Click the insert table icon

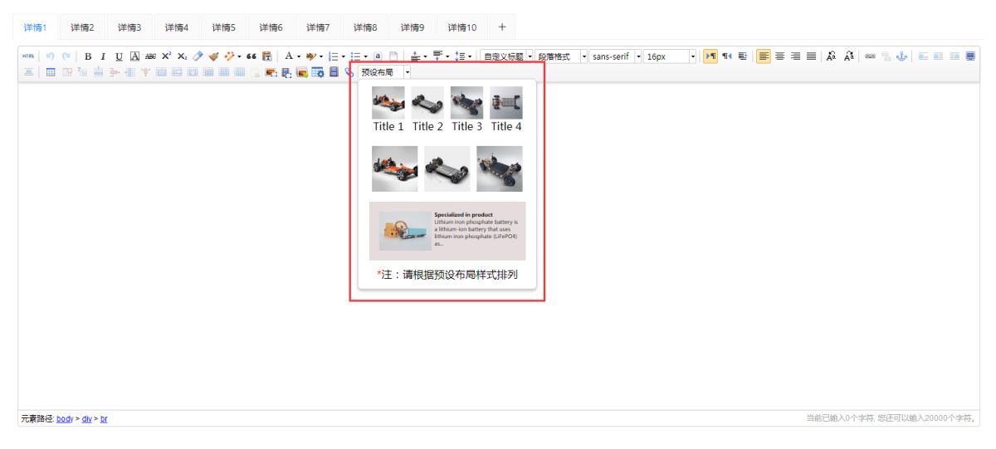51,72
